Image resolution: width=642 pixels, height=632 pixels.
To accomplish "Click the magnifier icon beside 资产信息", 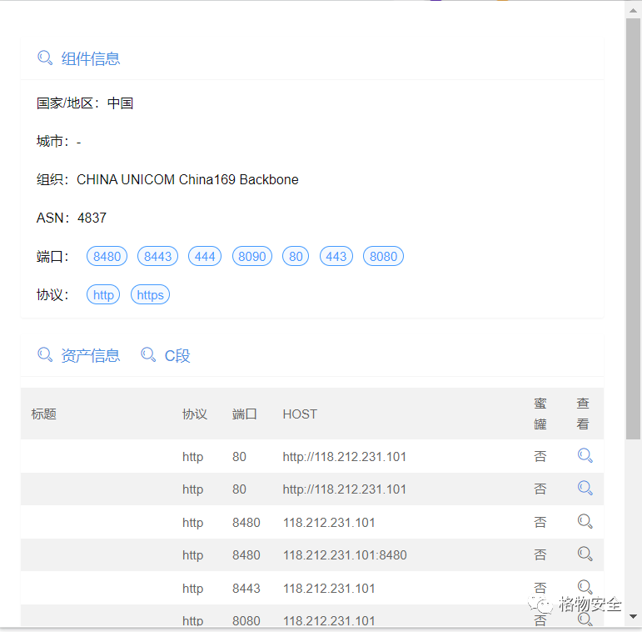I will tap(45, 355).
